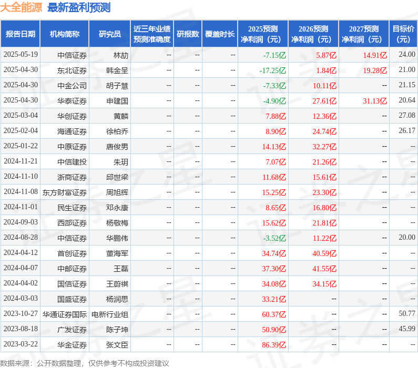This screenshot has width=418, height=368.
Task: Select analyst 华鹏伟
Action: (117, 238)
